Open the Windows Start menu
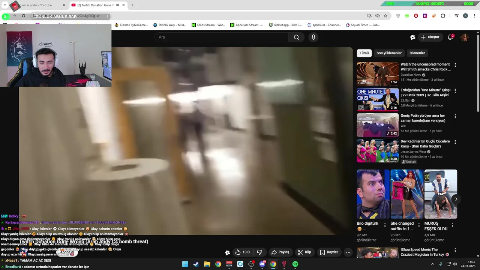This screenshot has width=480, height=270. pos(185,264)
